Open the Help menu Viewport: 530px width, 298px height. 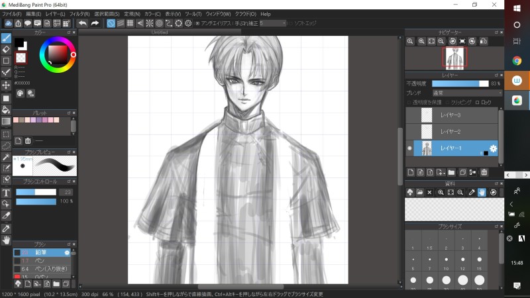click(x=266, y=14)
